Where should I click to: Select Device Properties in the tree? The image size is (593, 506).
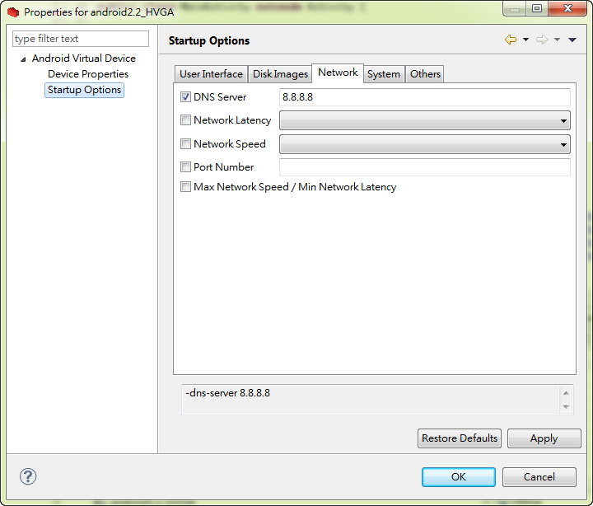click(88, 74)
